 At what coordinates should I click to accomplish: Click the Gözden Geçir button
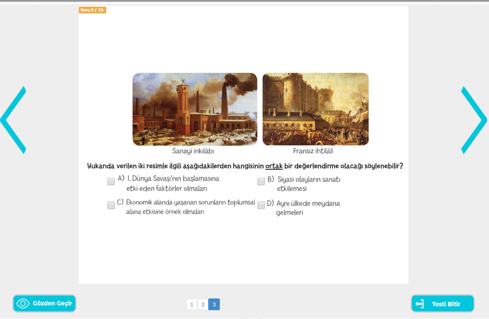pos(44,303)
